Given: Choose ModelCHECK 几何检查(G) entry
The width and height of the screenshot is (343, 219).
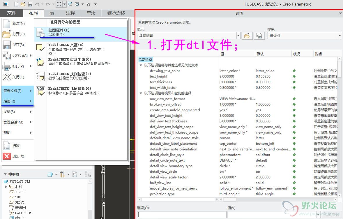Looking at the screenshot, I should (x=80, y=91).
